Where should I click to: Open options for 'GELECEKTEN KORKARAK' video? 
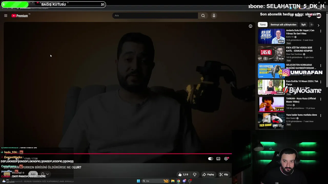321,66
